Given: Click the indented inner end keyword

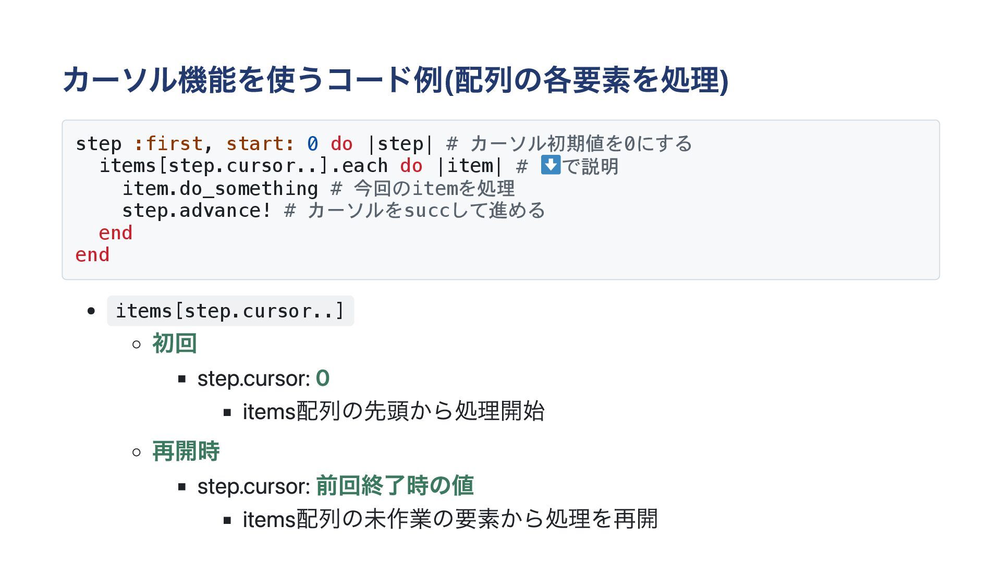Looking at the screenshot, I should coord(115,233).
